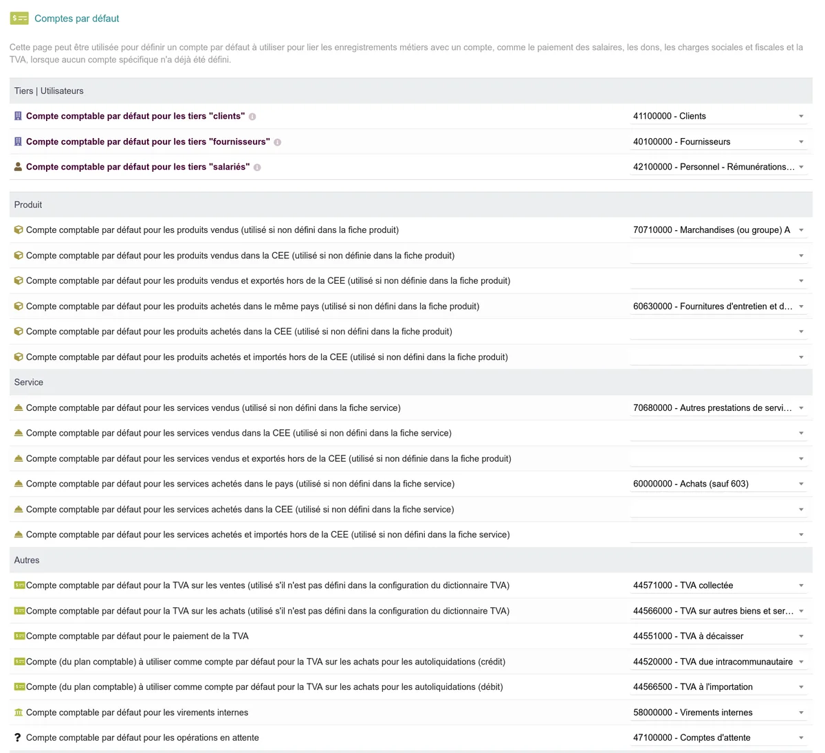Open the 44520000 - TVA due intracommunautaire dropdown
This screenshot has height=753, width=825.
click(718, 662)
